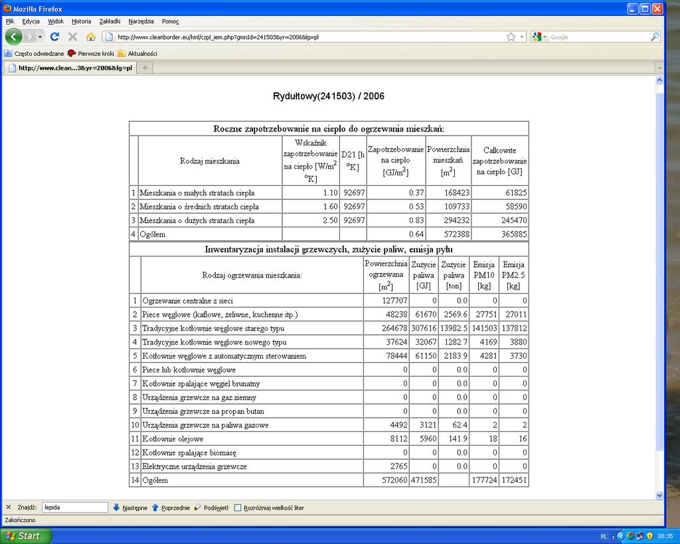Enable Rozróżniaj wielkość liter checkbox

(238, 507)
